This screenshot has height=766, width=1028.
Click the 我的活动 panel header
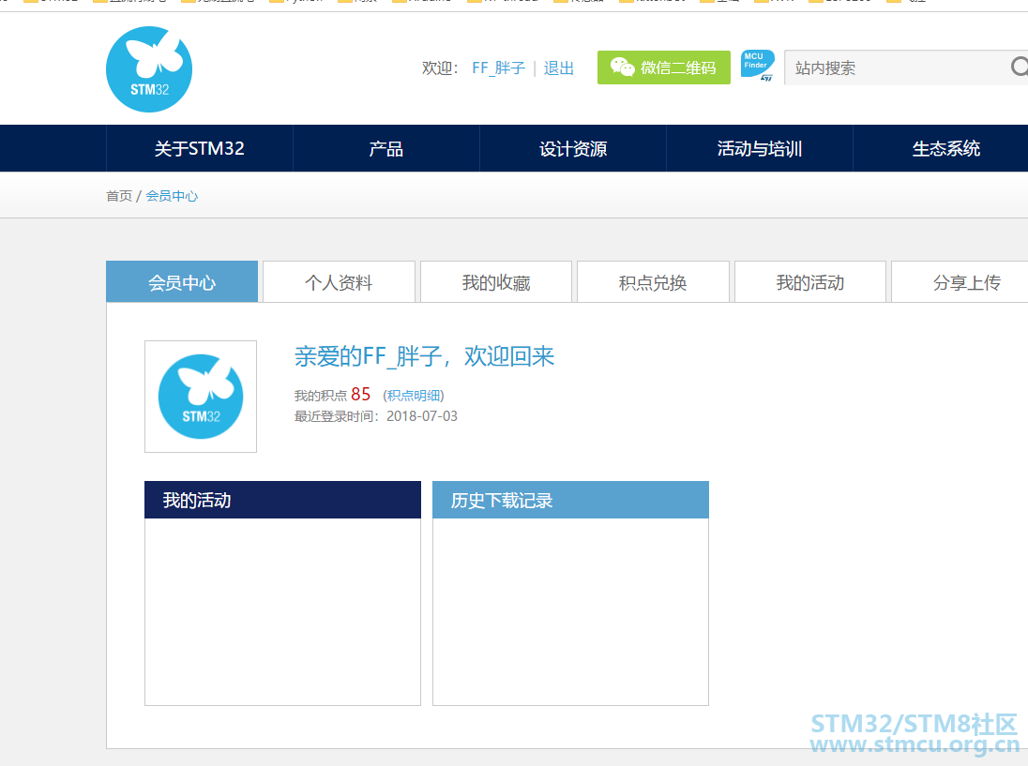tap(282, 500)
